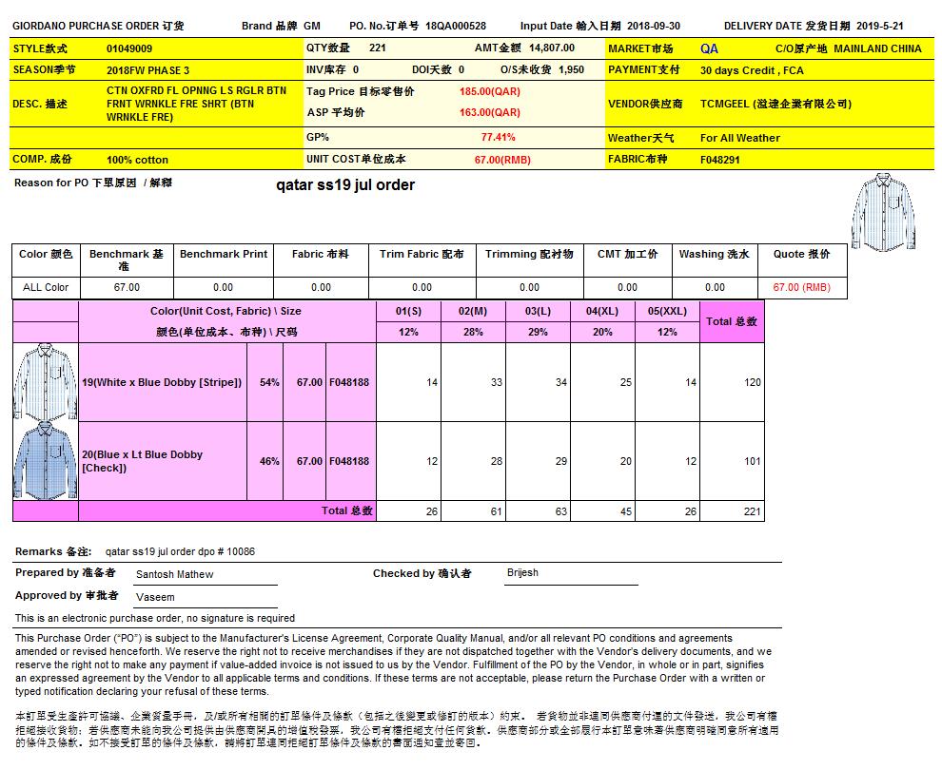
Task: Select the Prepared by name Santosh Mathew
Action: click(x=174, y=574)
